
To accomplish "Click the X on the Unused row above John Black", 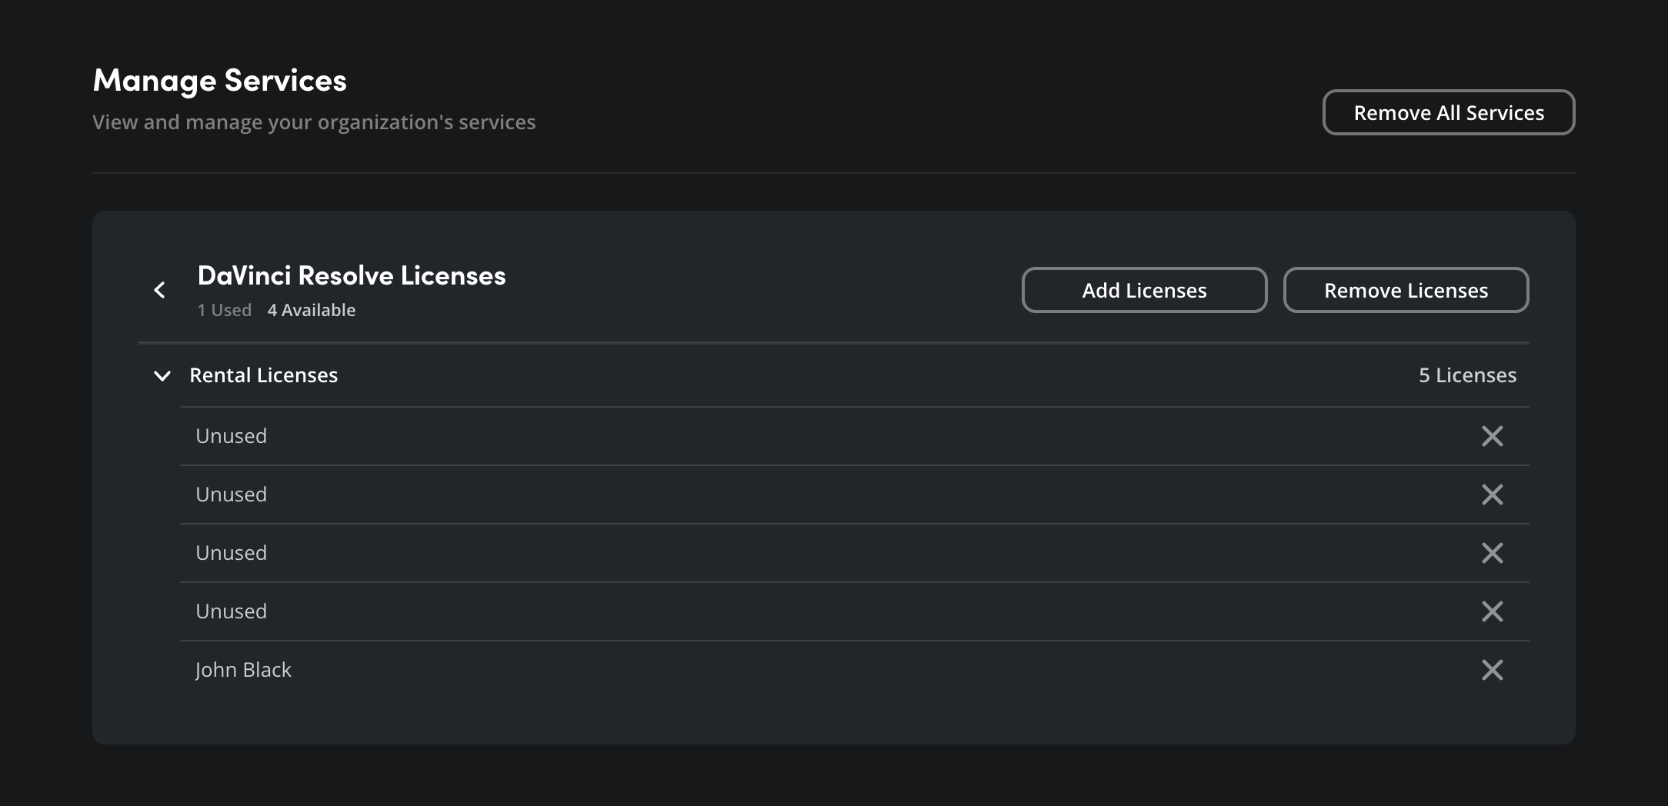I will 1492,611.
